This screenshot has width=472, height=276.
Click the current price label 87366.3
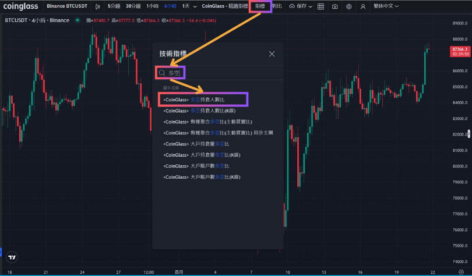click(x=460, y=51)
